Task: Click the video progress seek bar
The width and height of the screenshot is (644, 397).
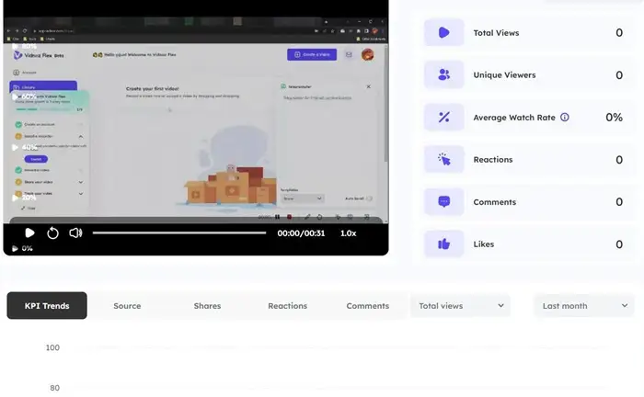Action: click(x=179, y=233)
